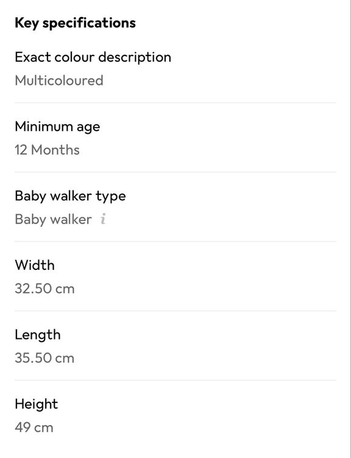Select the 12 Months value
The height and width of the screenshot is (458, 351).
(48, 150)
